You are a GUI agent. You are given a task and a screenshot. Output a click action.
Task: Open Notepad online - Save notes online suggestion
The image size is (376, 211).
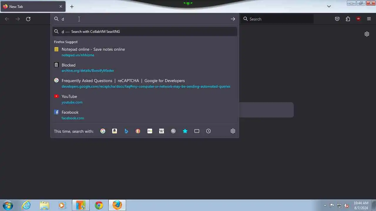(x=145, y=52)
